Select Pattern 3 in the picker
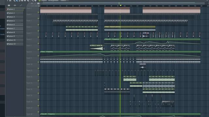Viewport: 209px width, 117px height. [15, 17]
